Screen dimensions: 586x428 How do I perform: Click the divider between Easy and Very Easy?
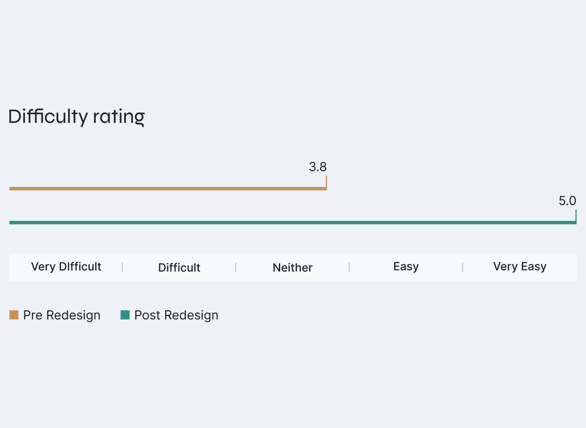[462, 267]
